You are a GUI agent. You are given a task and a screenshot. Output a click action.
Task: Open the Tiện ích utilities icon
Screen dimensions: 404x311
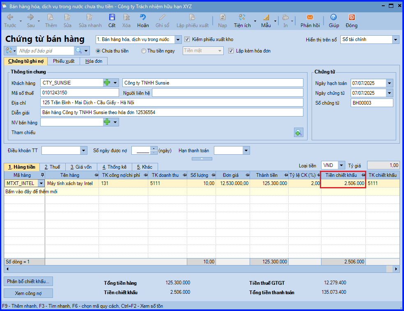242,17
